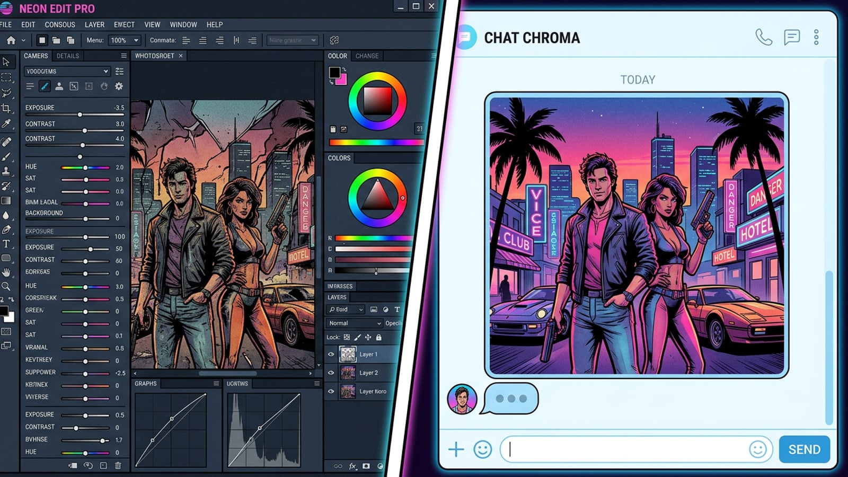Click the plus attachment icon in chat
Screen dimensions: 848x477
tap(456, 449)
